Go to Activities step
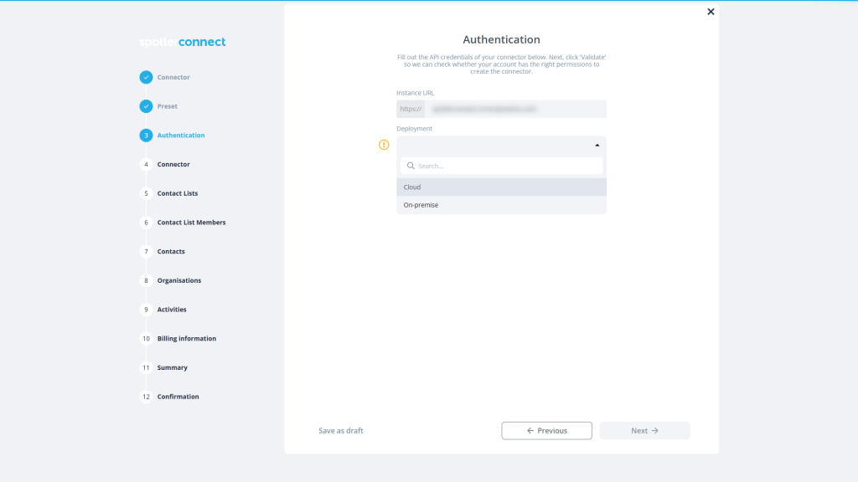The width and height of the screenshot is (858, 482). 172,310
